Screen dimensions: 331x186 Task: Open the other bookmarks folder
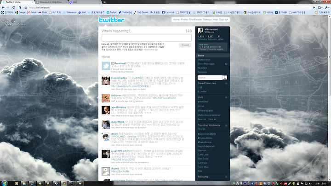(x=322, y=12)
